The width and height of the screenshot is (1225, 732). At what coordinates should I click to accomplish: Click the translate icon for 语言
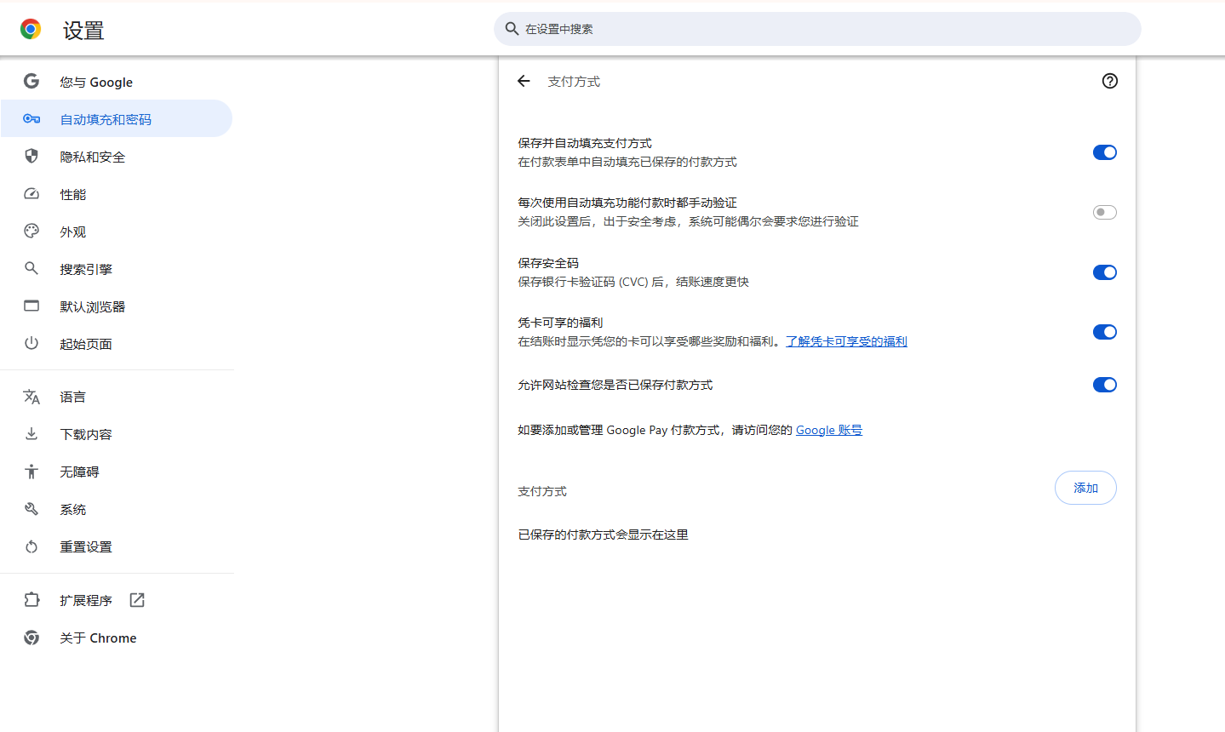coord(31,397)
